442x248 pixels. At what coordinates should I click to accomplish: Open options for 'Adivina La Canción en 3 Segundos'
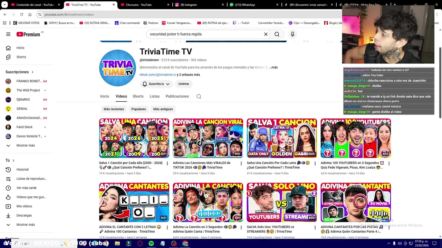tap(241, 228)
